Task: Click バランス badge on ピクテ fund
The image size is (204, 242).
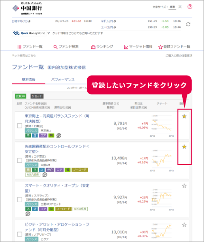Action: [32, 239]
